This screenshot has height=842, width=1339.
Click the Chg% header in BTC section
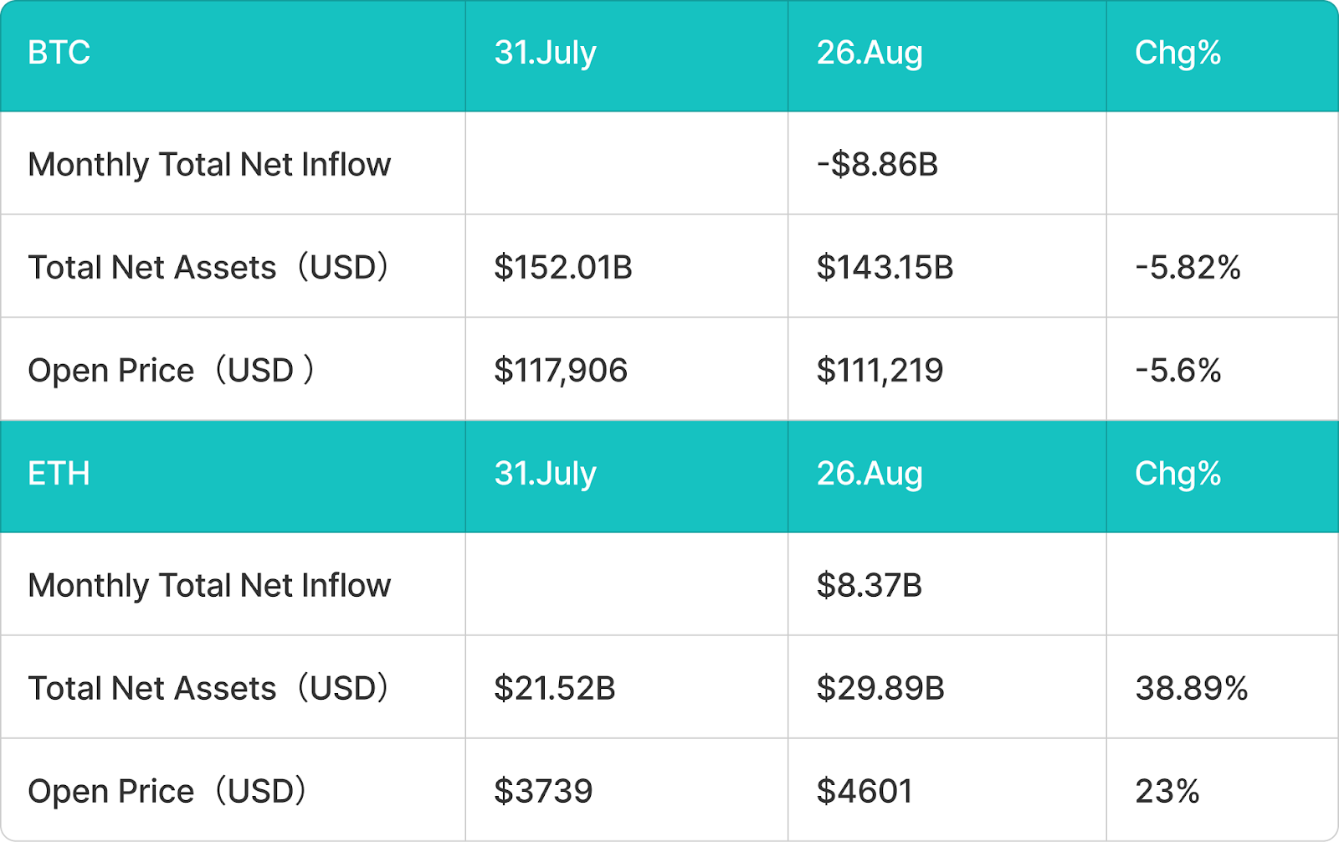click(x=1223, y=55)
